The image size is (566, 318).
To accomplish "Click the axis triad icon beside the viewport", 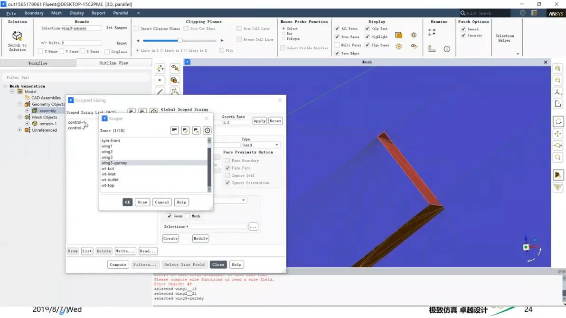I will coord(160,68).
